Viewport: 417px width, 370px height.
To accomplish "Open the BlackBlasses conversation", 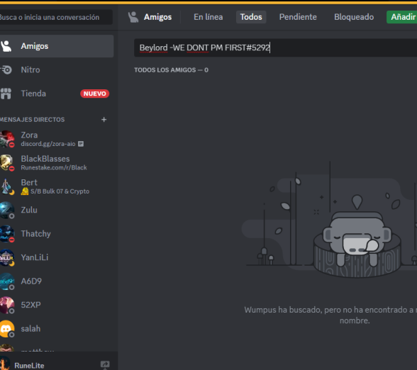I will (57, 163).
